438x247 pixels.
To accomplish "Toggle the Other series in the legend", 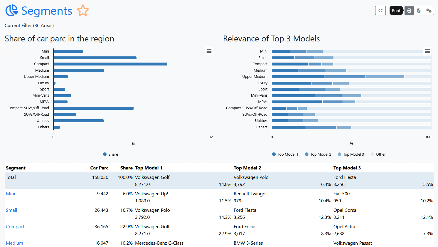I will point(378,154).
